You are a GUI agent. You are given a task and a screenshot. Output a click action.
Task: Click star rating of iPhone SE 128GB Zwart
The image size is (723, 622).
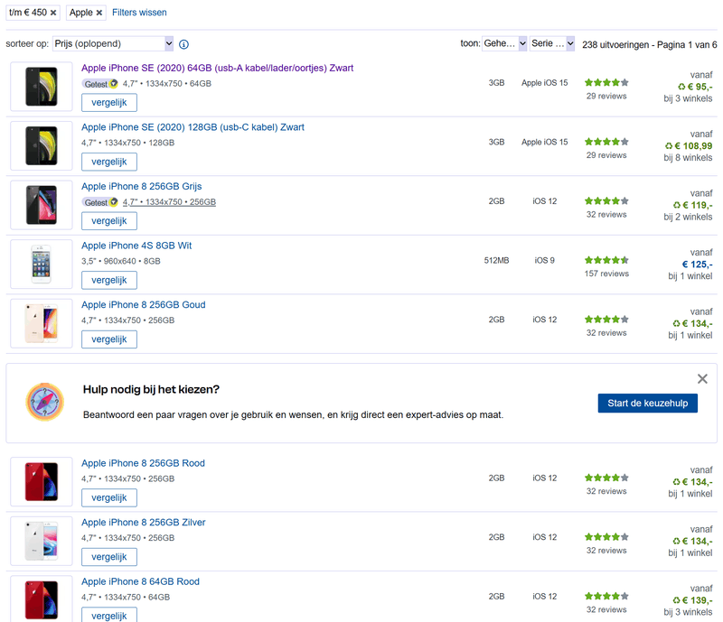point(606,142)
